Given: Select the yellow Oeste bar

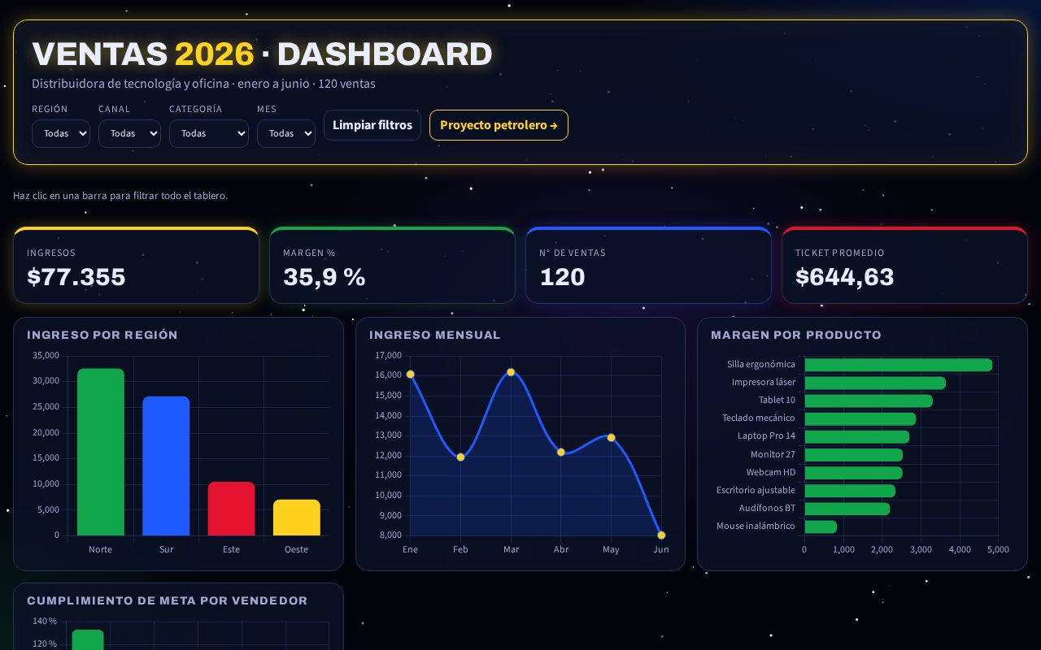Looking at the screenshot, I should point(297,518).
